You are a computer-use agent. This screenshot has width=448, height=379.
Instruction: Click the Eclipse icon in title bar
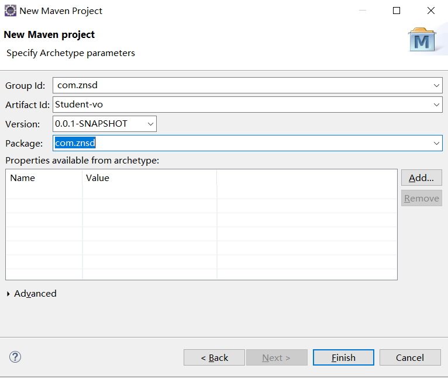(11, 11)
